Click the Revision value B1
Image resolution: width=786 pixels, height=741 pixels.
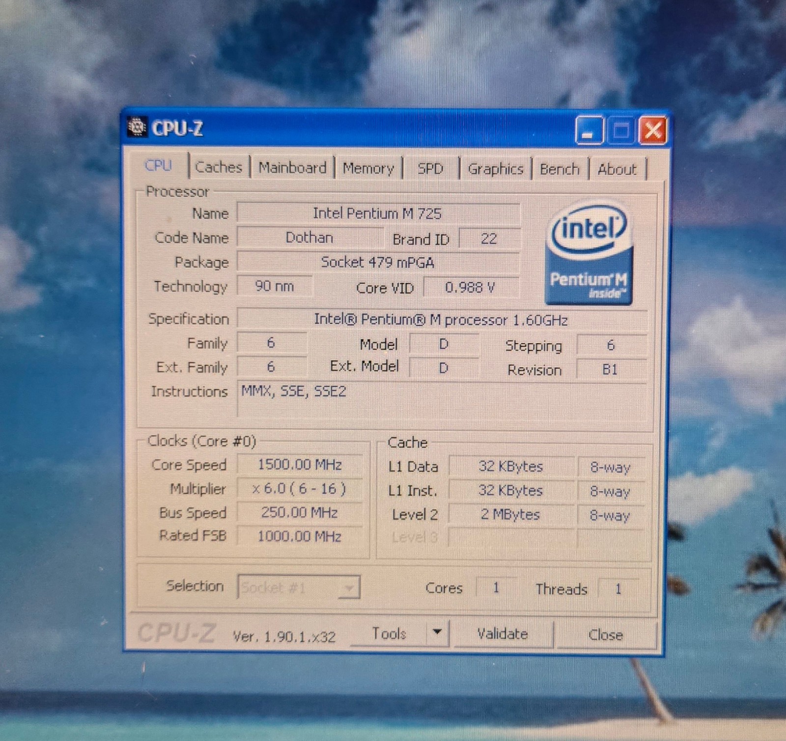tap(611, 370)
